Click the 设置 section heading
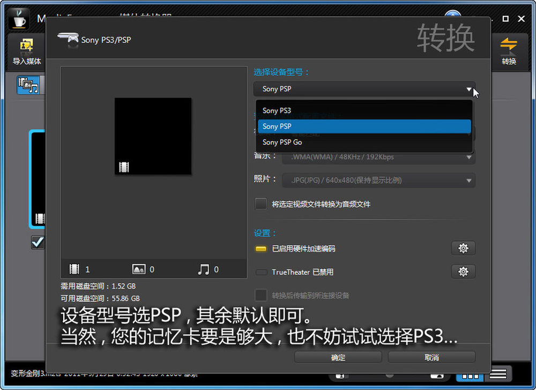The image size is (536, 390). click(x=265, y=233)
